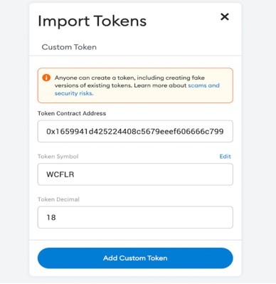Click the fake token warning banner text
The image size is (276, 284).
tap(137, 85)
